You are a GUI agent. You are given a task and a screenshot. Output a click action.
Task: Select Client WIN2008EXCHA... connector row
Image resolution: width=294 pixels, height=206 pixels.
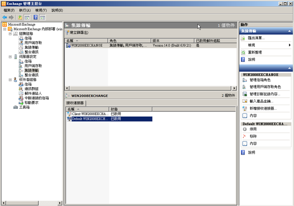point(109,114)
